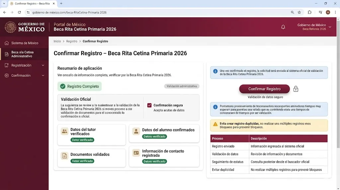Screen dimensions: 340x190
Task: Click Dator verificado badge under Datos del tutor
Action: [x=82, y=140]
